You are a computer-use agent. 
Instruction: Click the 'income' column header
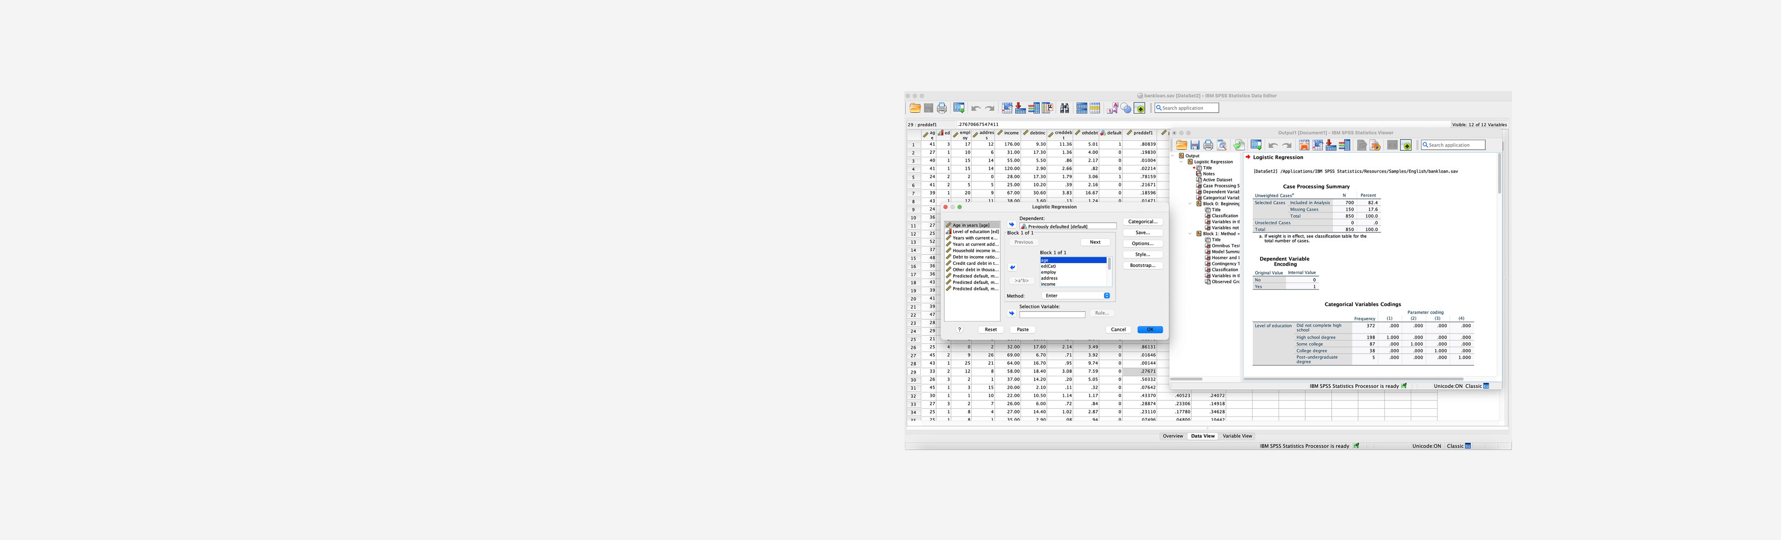(1009, 133)
